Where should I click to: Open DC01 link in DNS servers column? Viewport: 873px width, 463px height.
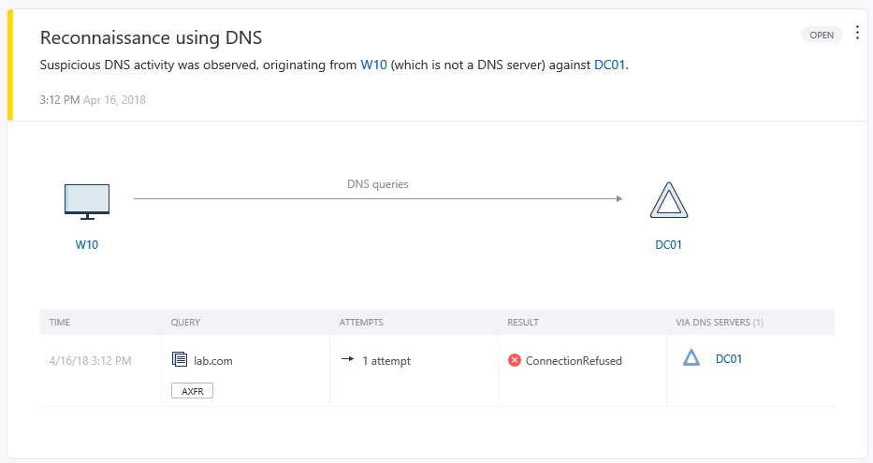728,358
